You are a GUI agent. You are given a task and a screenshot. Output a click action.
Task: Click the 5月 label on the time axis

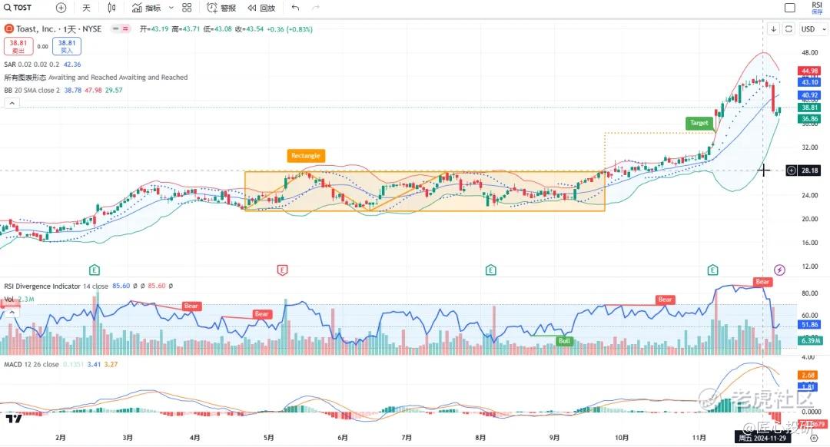coord(269,438)
